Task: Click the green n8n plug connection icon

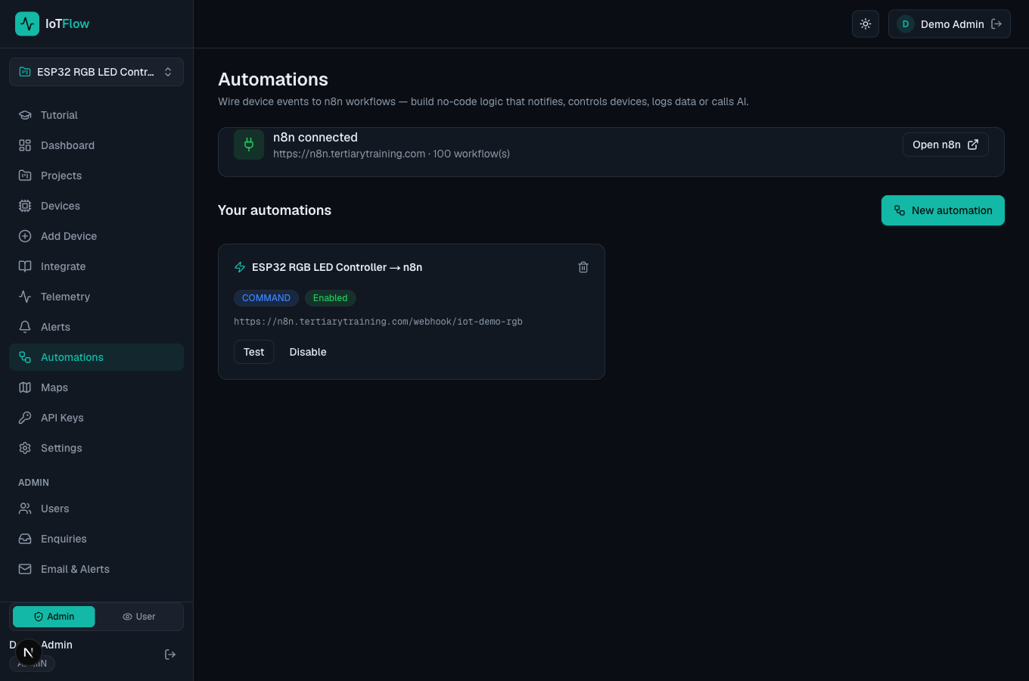Action: click(249, 145)
